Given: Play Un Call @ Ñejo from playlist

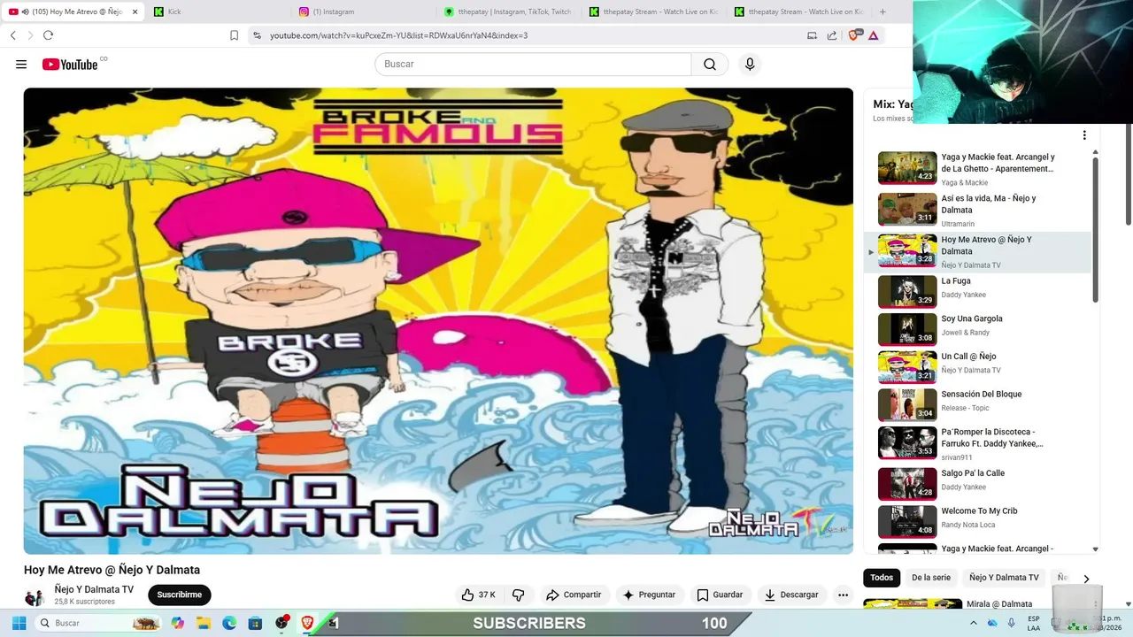Looking at the screenshot, I should pos(978,367).
